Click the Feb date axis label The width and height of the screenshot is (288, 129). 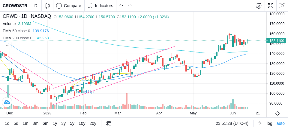[x=83, y=113]
